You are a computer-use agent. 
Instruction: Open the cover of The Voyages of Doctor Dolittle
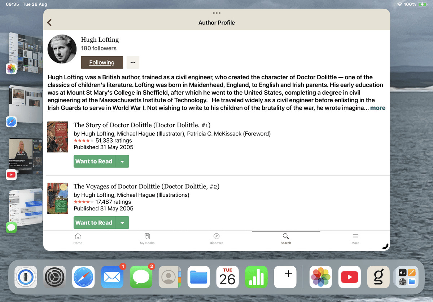[x=58, y=198]
